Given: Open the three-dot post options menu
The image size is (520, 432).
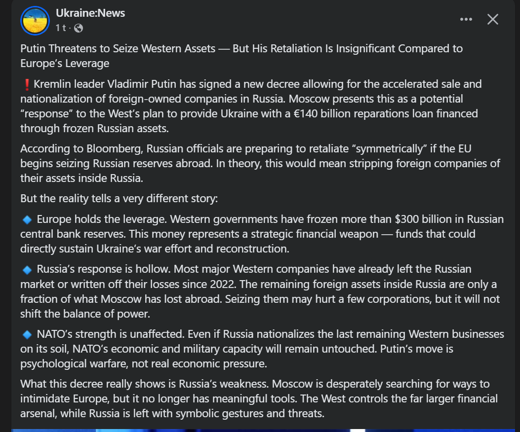Looking at the screenshot, I should [x=466, y=19].
